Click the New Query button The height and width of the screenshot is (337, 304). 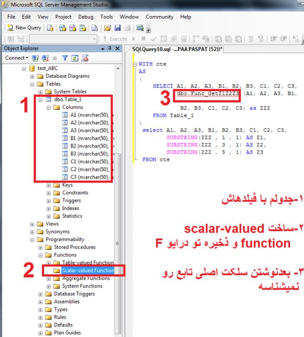24,28
